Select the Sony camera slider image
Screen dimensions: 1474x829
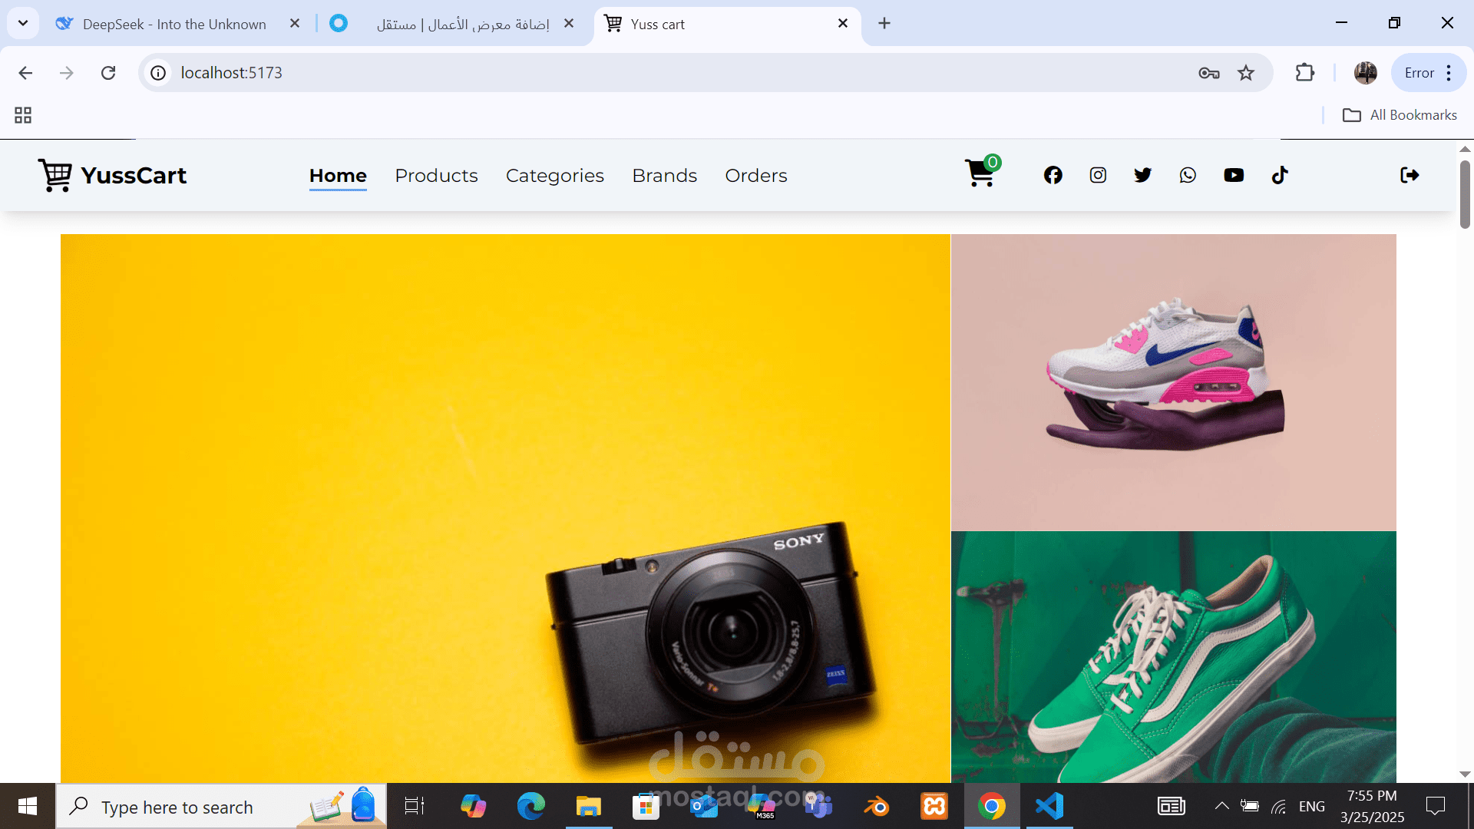click(505, 508)
